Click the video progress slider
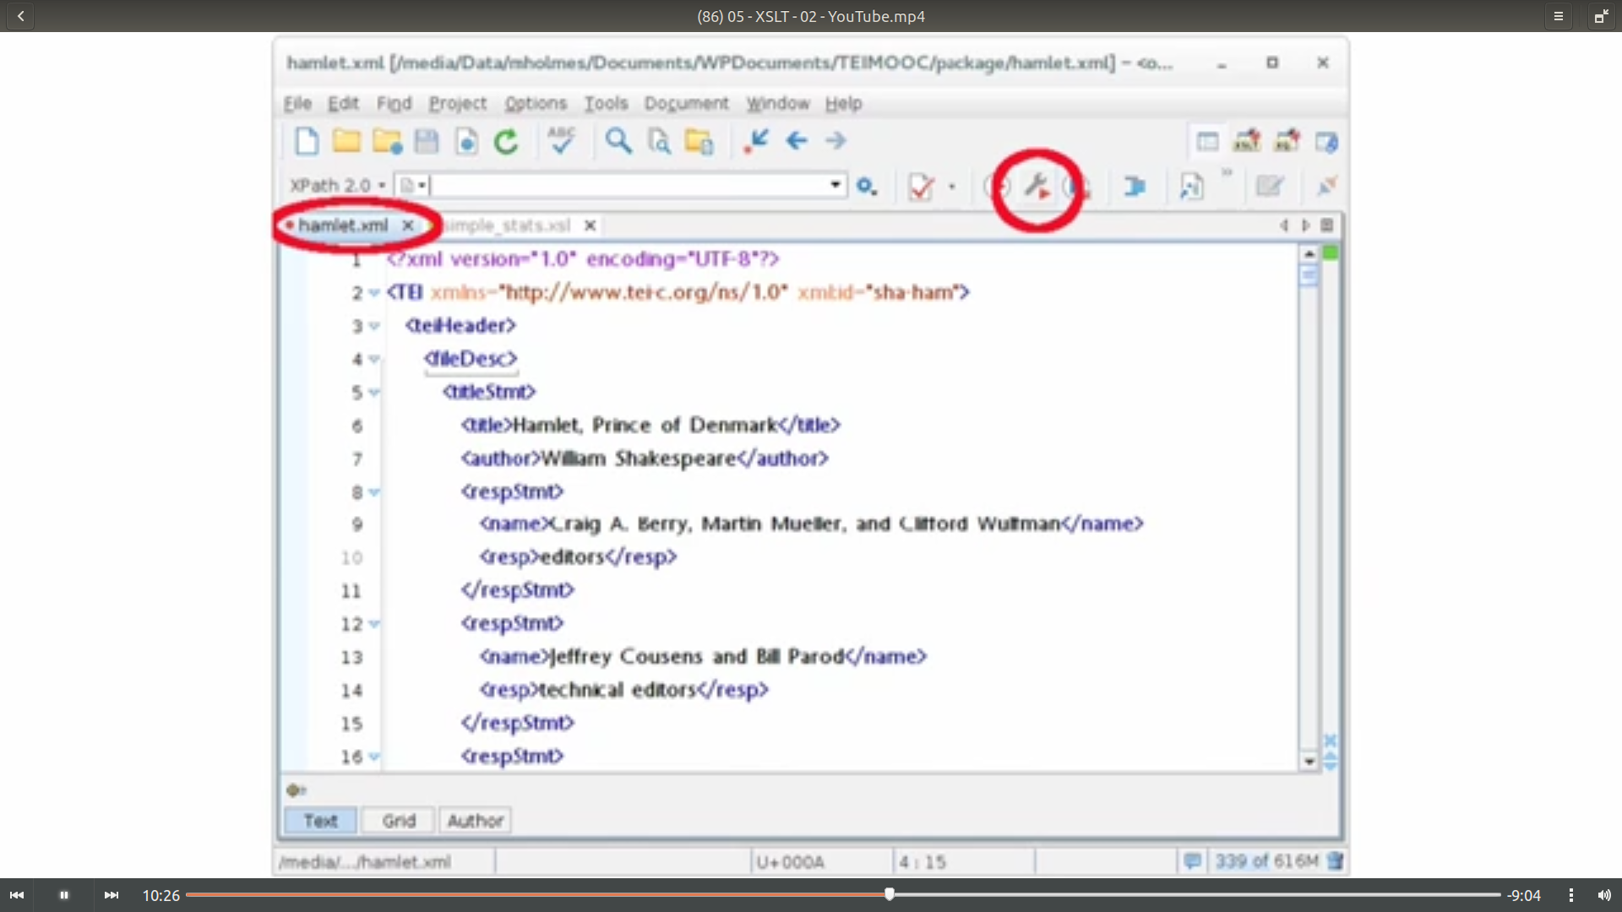Image resolution: width=1622 pixels, height=912 pixels. (x=889, y=894)
